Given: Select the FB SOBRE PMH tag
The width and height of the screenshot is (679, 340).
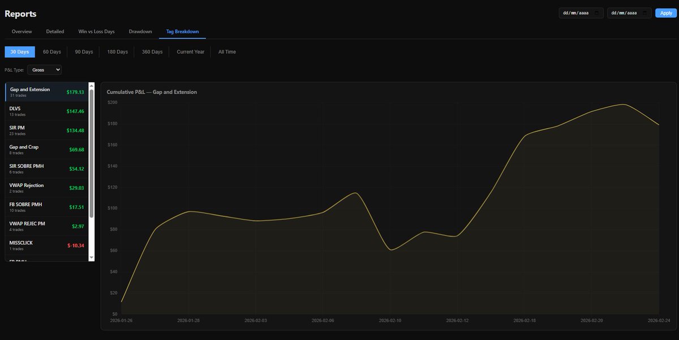Looking at the screenshot, I should 47,207.
